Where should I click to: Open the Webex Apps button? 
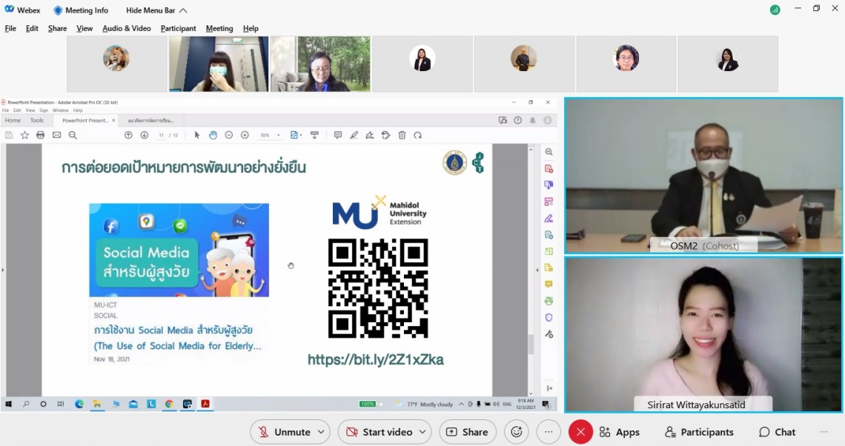tap(620, 432)
